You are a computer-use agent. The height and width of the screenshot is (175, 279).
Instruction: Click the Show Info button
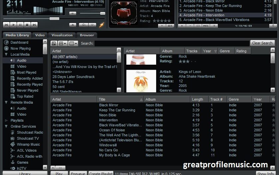[265, 173]
